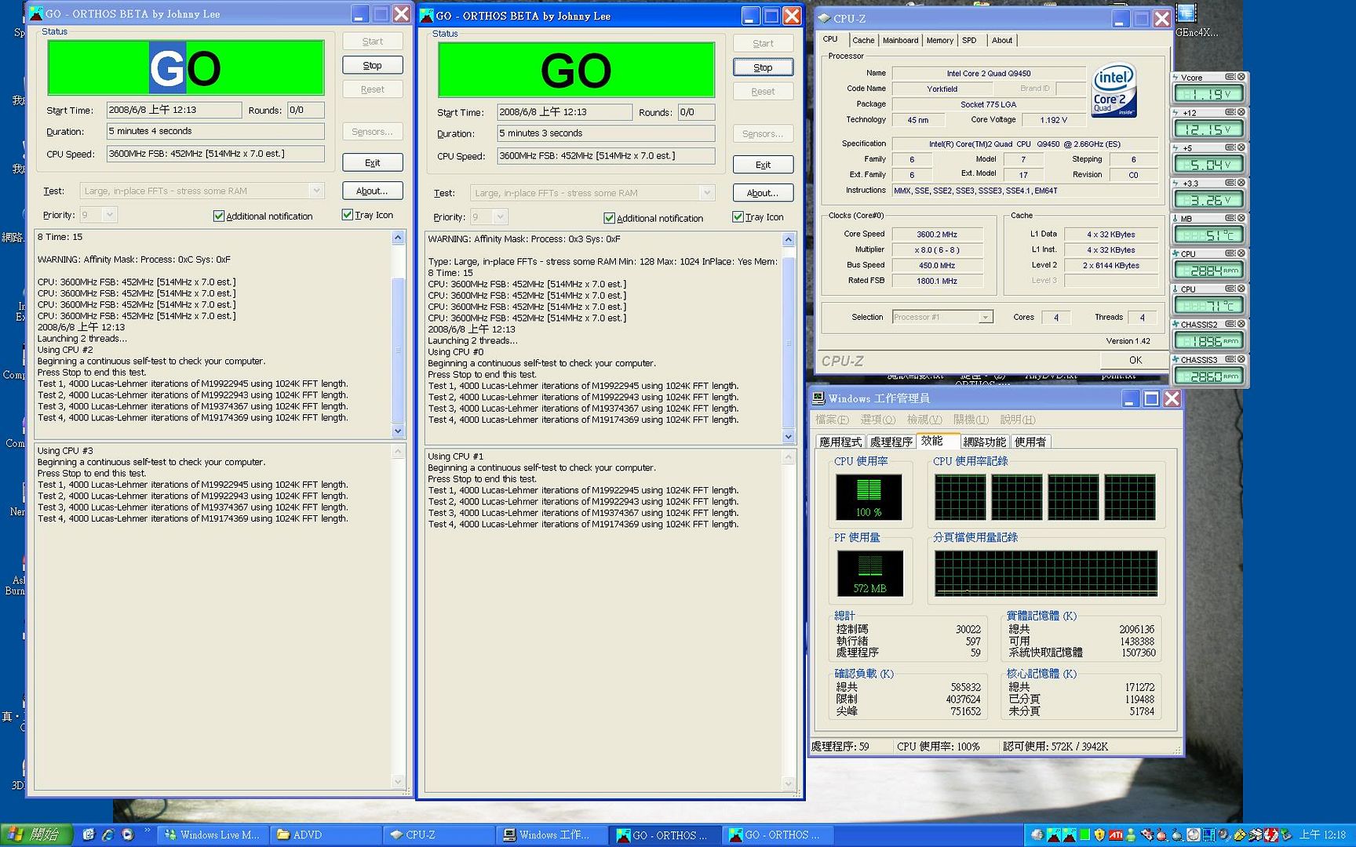The width and height of the screenshot is (1356, 847).
Task: Click the Intel Core 2 Quad logo
Action: pyautogui.click(x=1114, y=90)
